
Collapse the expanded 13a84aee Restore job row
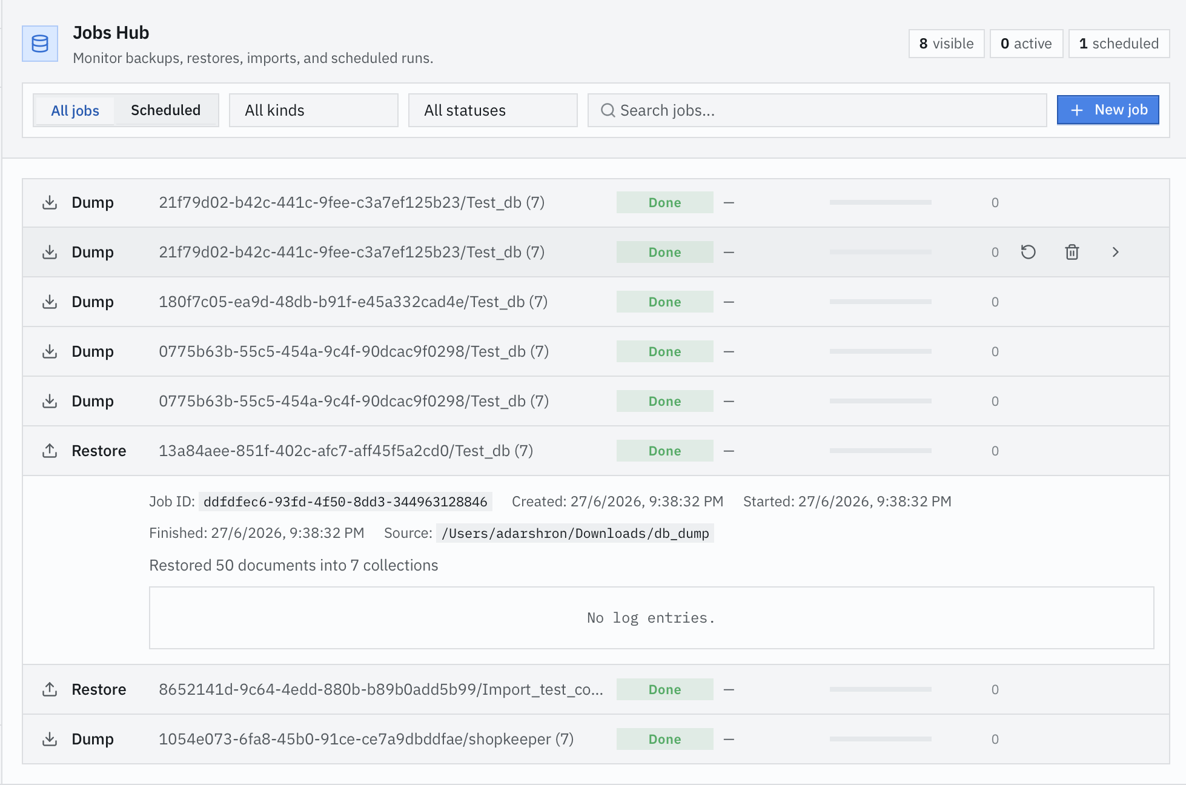pos(596,451)
